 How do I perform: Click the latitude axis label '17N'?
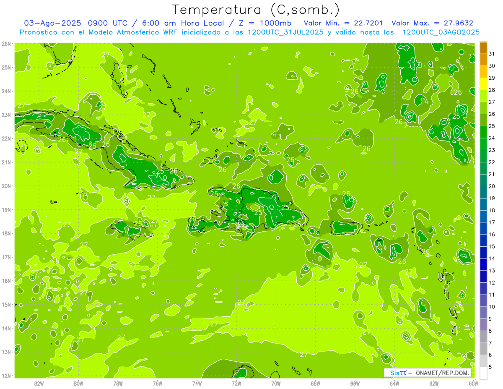point(6,257)
